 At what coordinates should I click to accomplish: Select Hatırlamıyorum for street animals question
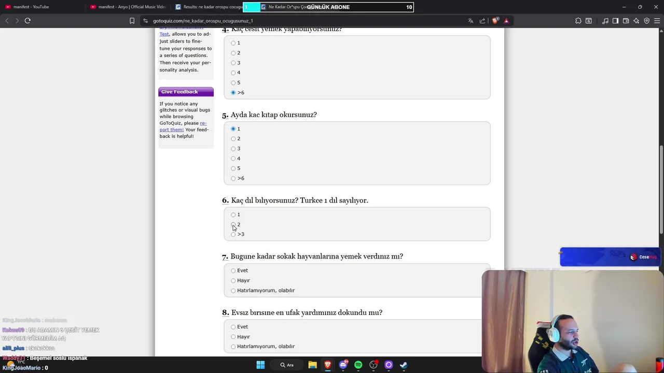click(x=233, y=291)
